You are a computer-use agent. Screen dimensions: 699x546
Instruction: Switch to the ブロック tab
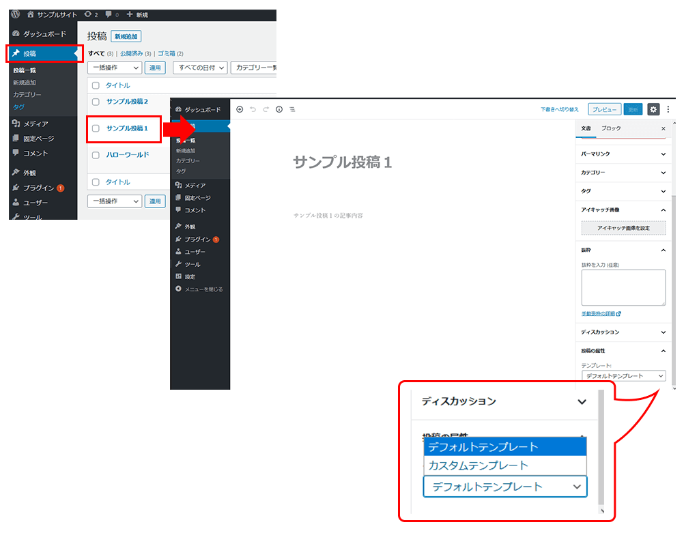click(x=611, y=128)
